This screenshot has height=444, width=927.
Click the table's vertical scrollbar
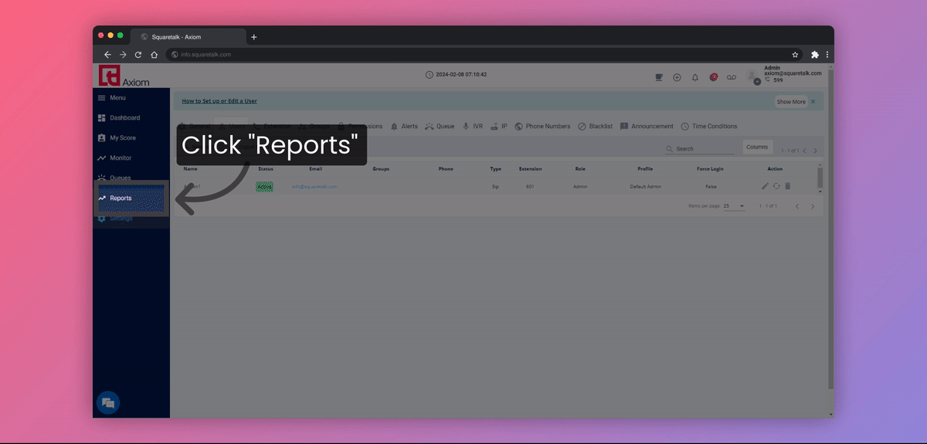(820, 178)
